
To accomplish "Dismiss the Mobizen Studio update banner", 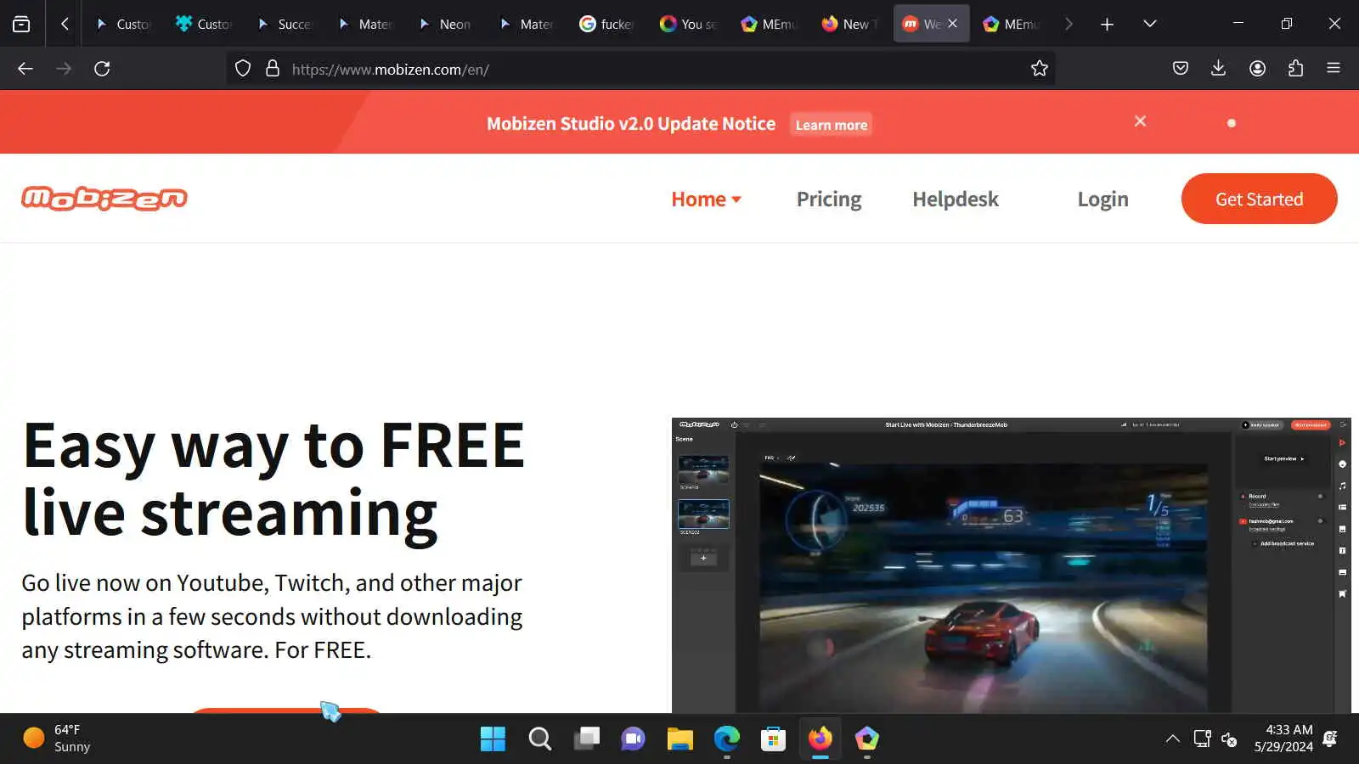I will click(x=1141, y=121).
